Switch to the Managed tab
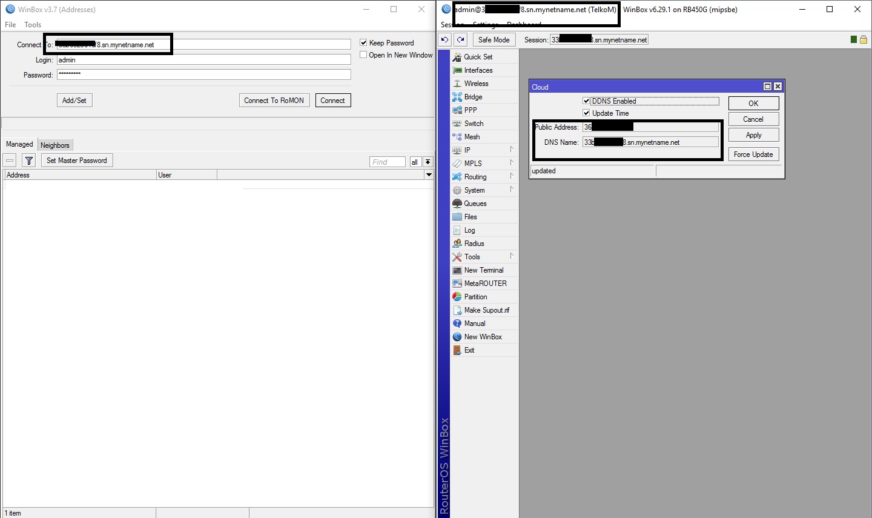This screenshot has height=518, width=872. pyautogui.click(x=19, y=144)
